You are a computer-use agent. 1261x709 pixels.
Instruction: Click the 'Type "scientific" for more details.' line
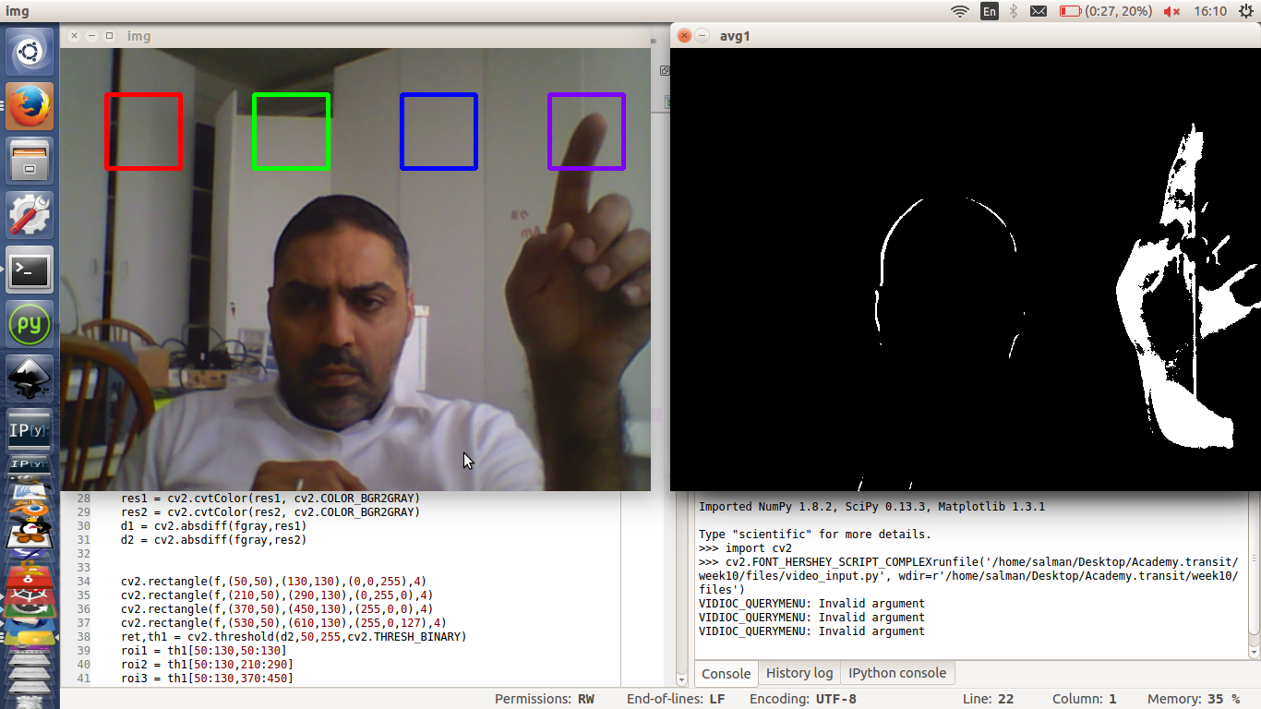pyautogui.click(x=815, y=535)
